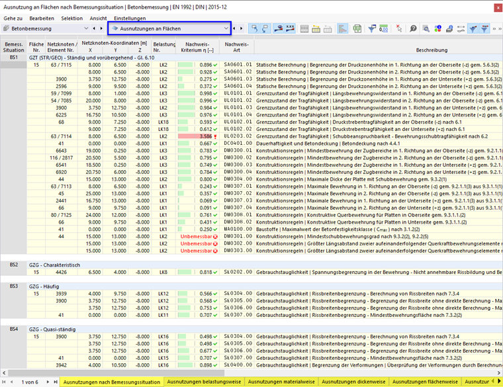Click the SE0400.00 cell in last row
This screenshot has height=387, width=503.
[238, 365]
